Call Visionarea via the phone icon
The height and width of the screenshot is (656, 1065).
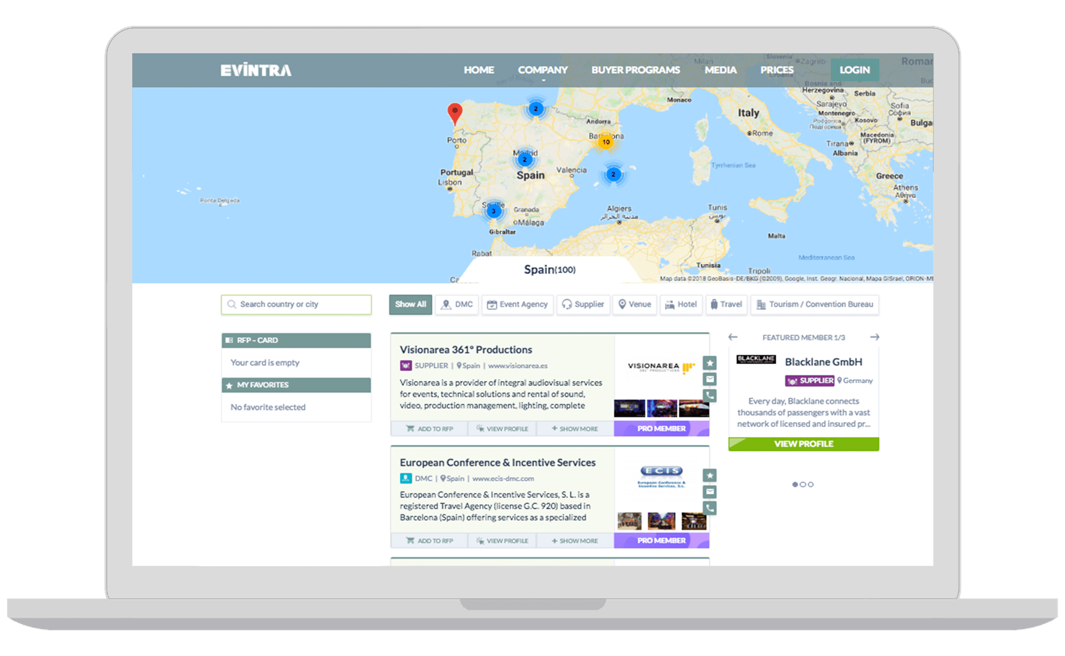[710, 395]
